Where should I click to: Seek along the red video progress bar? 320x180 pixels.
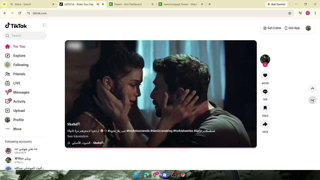pyautogui.click(x=161, y=147)
